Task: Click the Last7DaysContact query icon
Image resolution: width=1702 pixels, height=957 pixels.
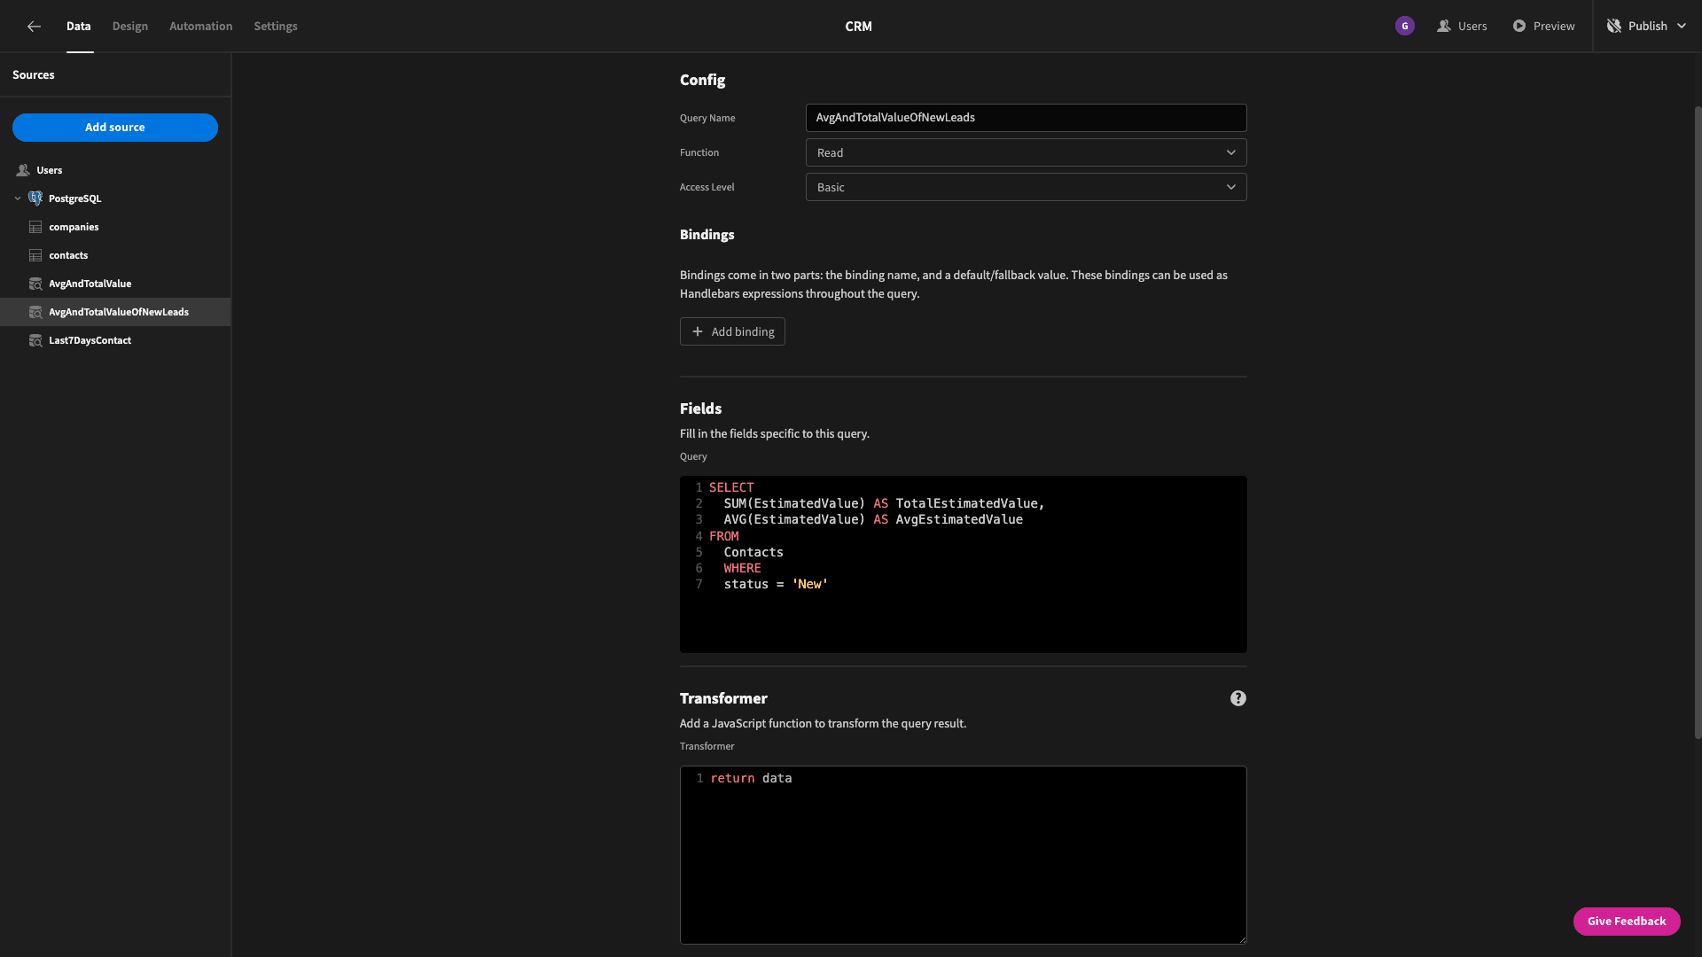Action: pyautogui.click(x=35, y=340)
